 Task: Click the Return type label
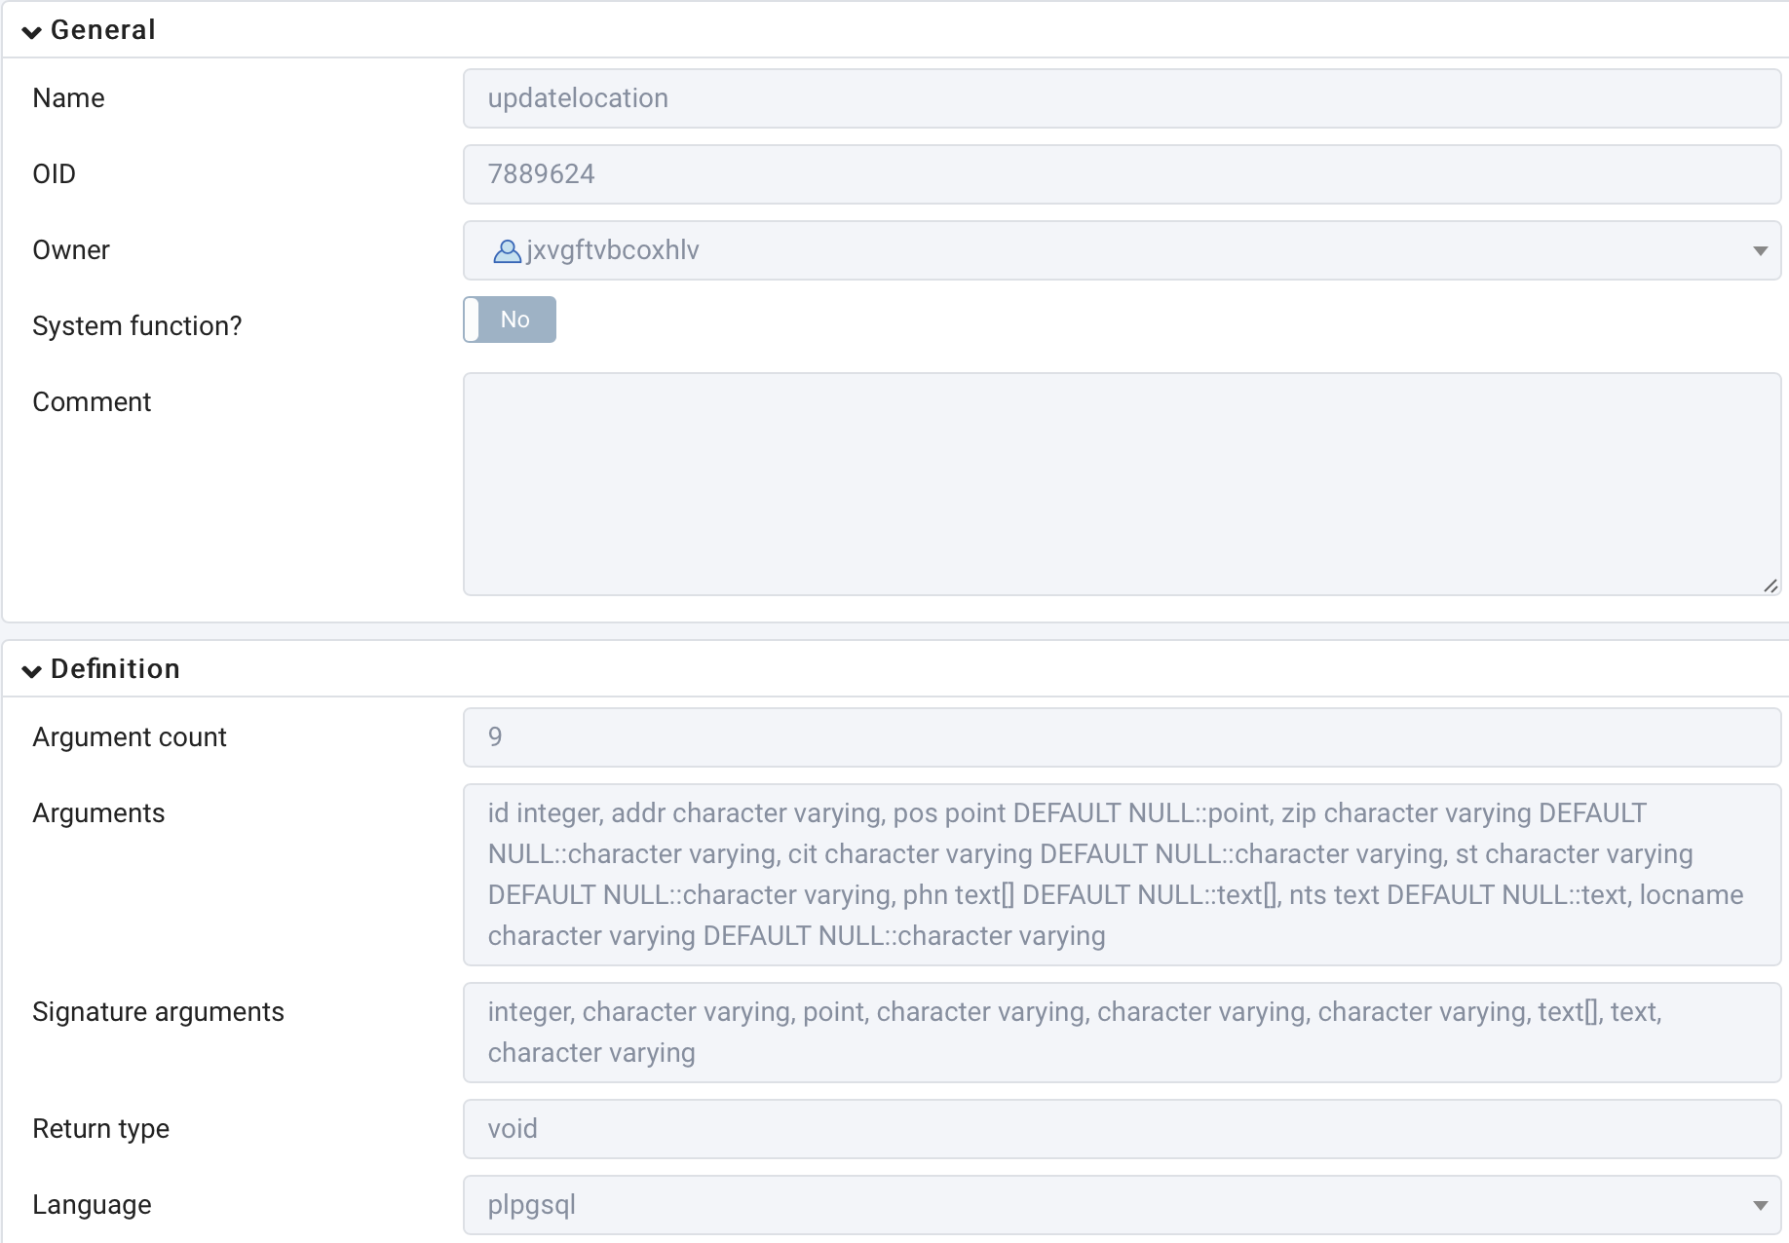pos(101,1129)
